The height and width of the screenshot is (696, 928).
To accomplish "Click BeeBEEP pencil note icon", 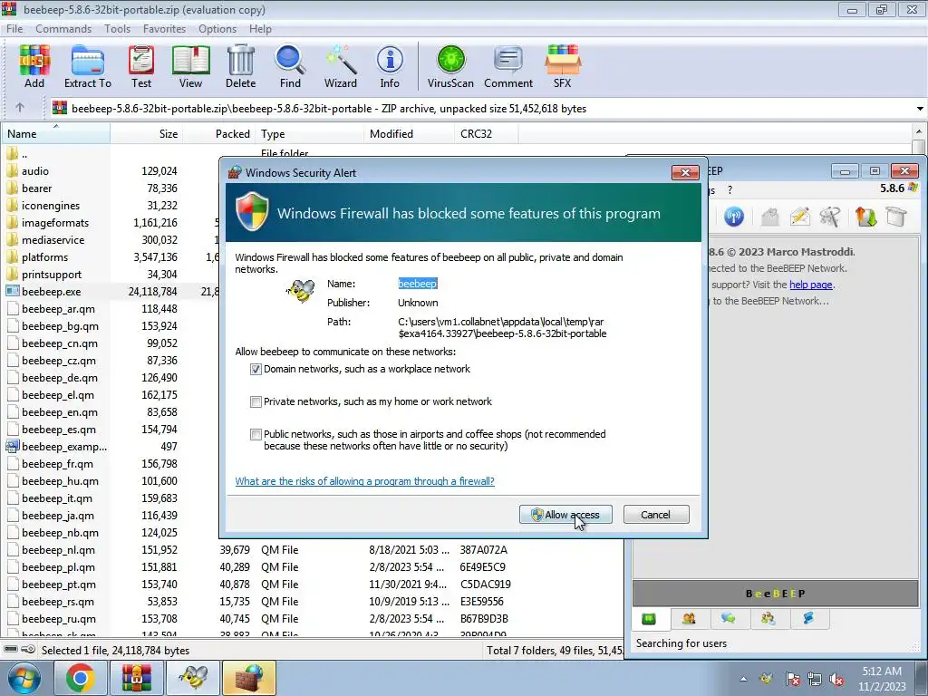I will coord(799,217).
